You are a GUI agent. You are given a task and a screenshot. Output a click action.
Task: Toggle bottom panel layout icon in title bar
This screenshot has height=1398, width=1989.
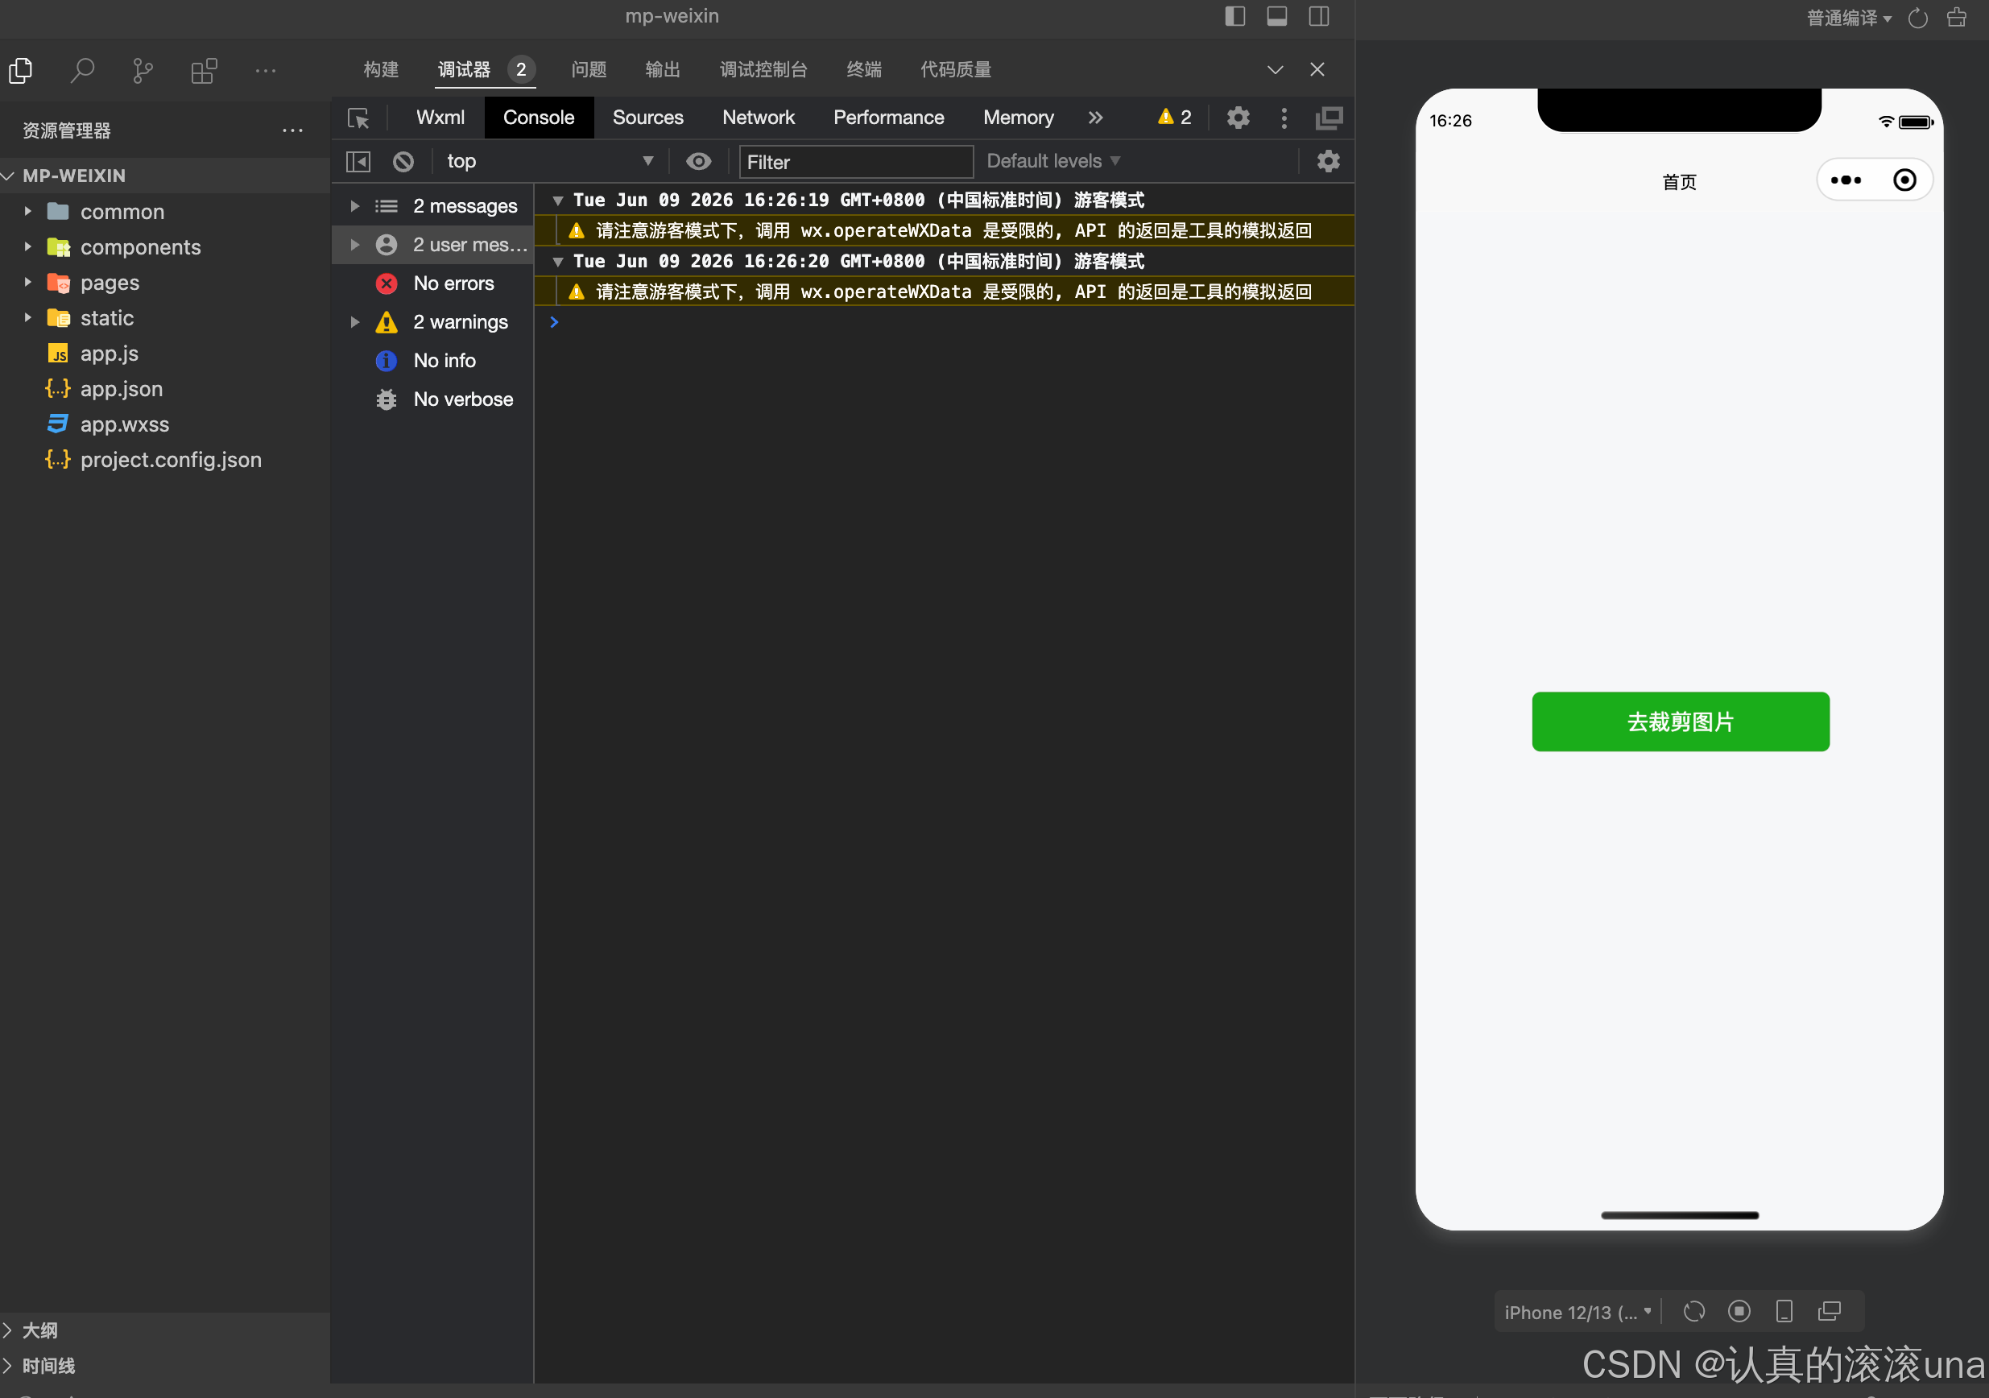click(1277, 16)
